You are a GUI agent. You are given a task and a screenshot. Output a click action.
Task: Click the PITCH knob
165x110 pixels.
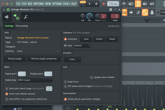[x=98, y=16]
